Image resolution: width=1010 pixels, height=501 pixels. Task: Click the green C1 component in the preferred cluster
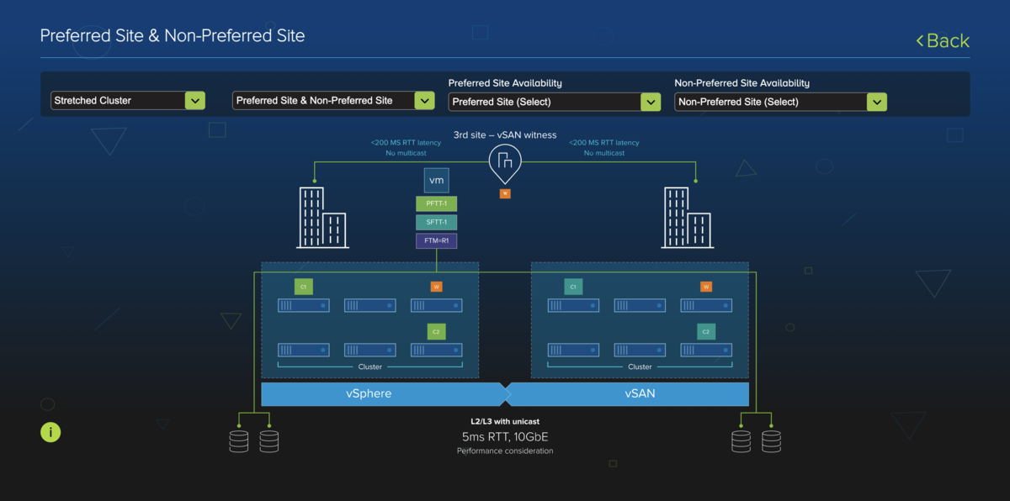[x=304, y=287]
